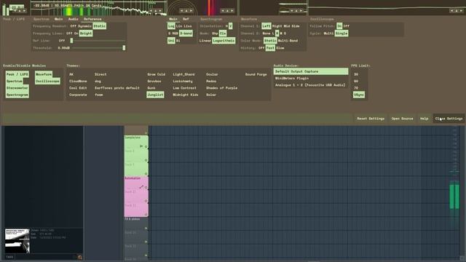
Task: Click the Ref Line slider handle
Action: click(71, 41)
